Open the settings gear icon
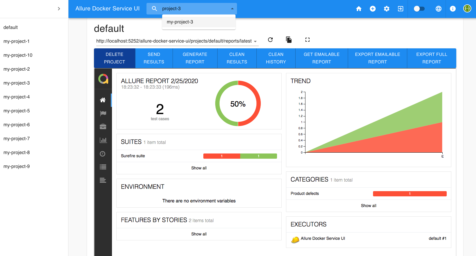 pyautogui.click(x=387, y=9)
